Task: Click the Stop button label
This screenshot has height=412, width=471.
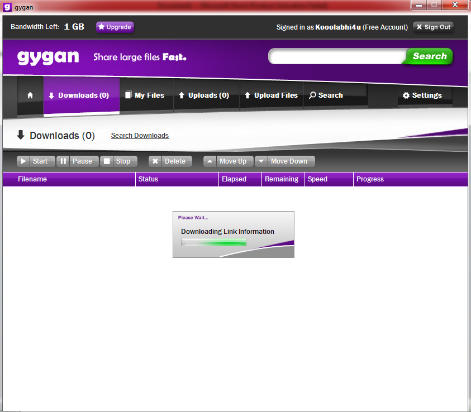Action: click(123, 161)
